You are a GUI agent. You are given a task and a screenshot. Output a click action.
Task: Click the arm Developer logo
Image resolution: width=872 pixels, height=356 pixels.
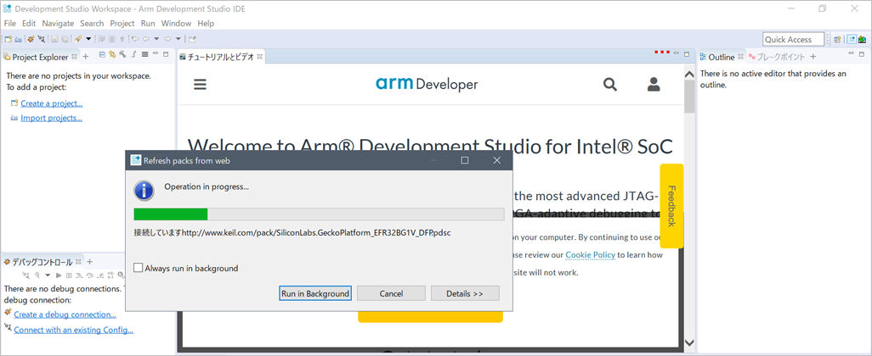(427, 84)
